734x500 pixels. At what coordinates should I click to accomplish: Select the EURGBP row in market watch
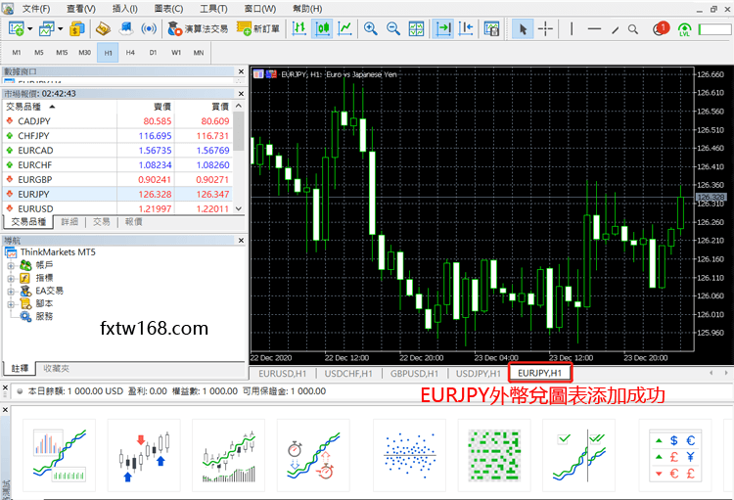pos(34,180)
